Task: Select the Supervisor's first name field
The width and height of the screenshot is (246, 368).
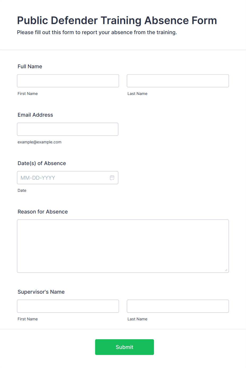Action: click(68, 306)
